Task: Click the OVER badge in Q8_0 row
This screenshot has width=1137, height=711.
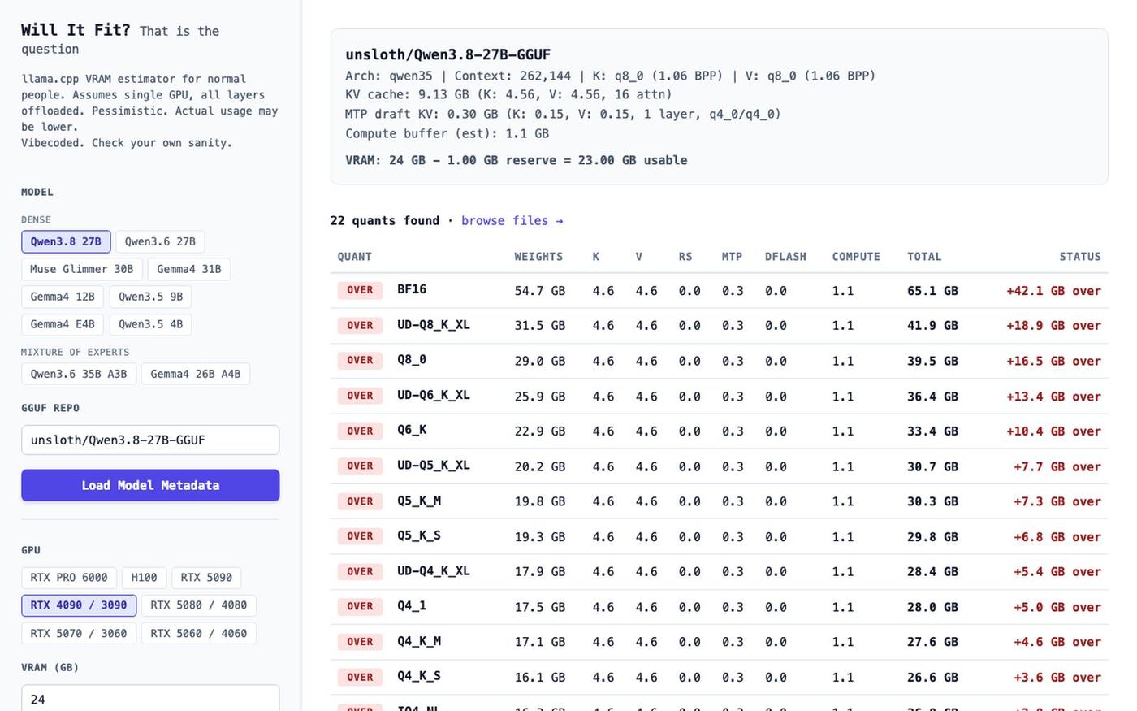Action: pos(360,360)
